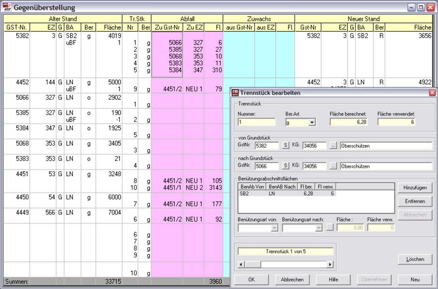Create a new Trennstück with Neu
The image size is (438, 289).
click(415, 279)
